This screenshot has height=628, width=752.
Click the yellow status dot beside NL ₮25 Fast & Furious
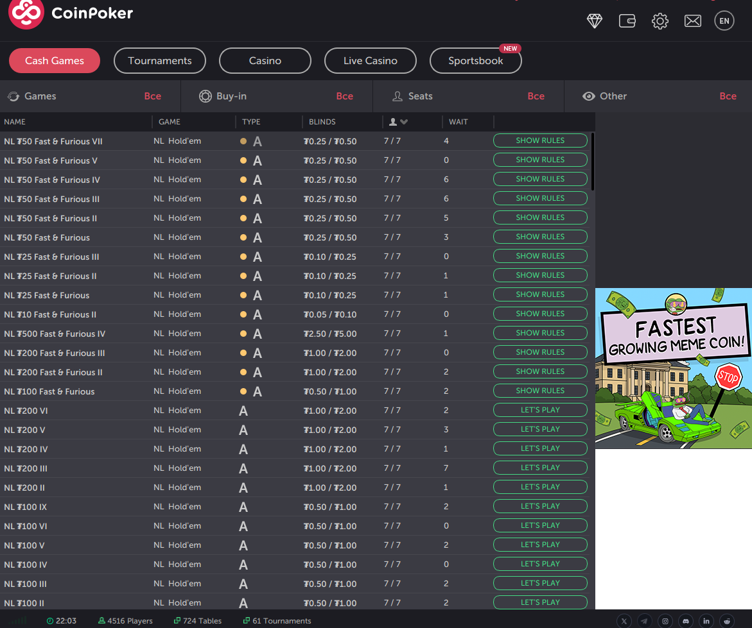click(243, 294)
